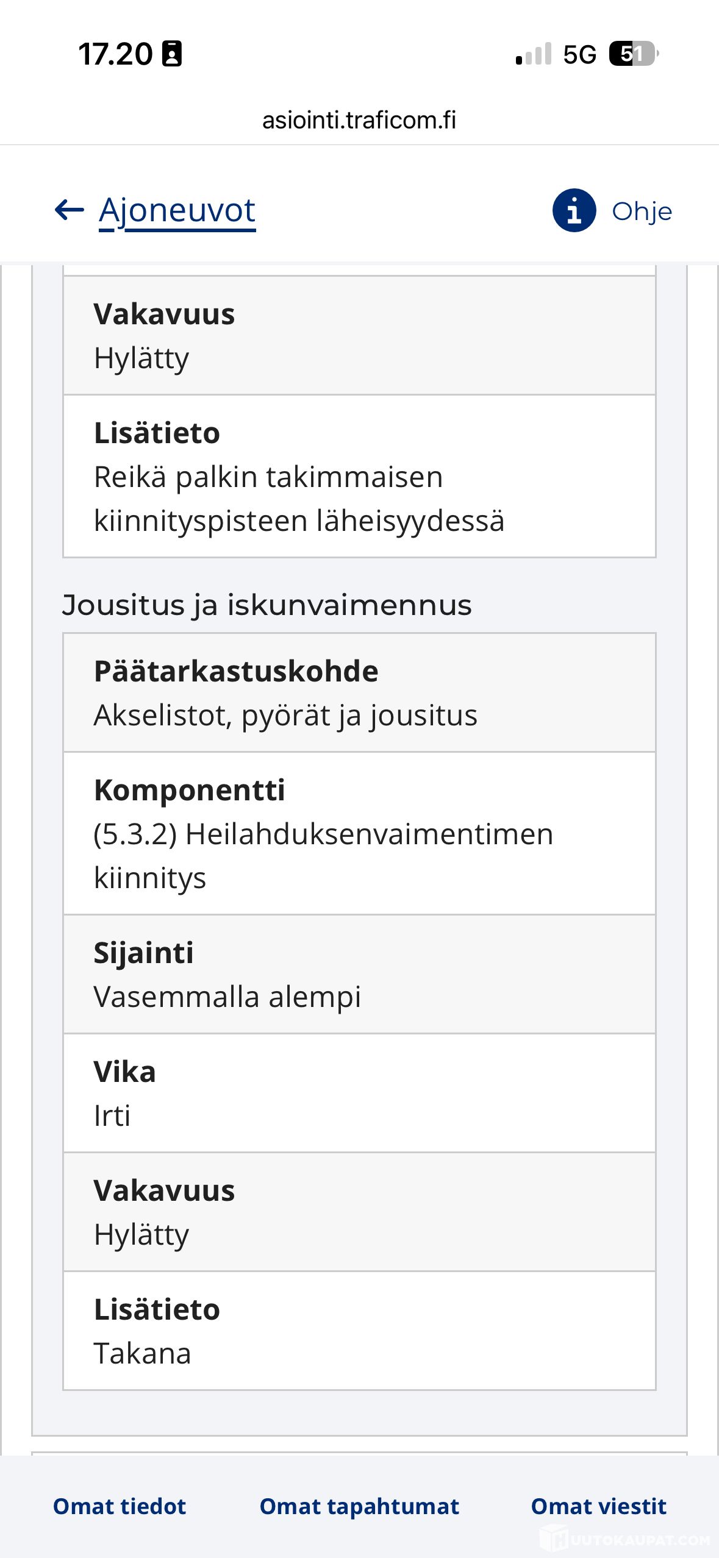
Task: Tap the Sijainti Vasemmalla alempi row
Action: click(359, 974)
